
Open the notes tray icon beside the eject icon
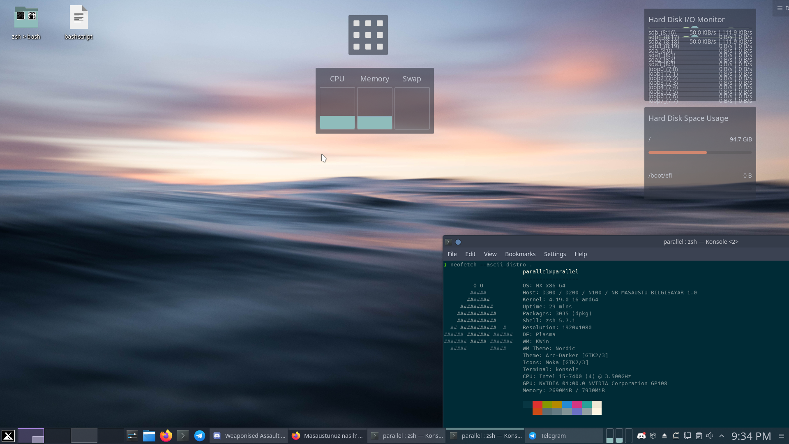676,436
